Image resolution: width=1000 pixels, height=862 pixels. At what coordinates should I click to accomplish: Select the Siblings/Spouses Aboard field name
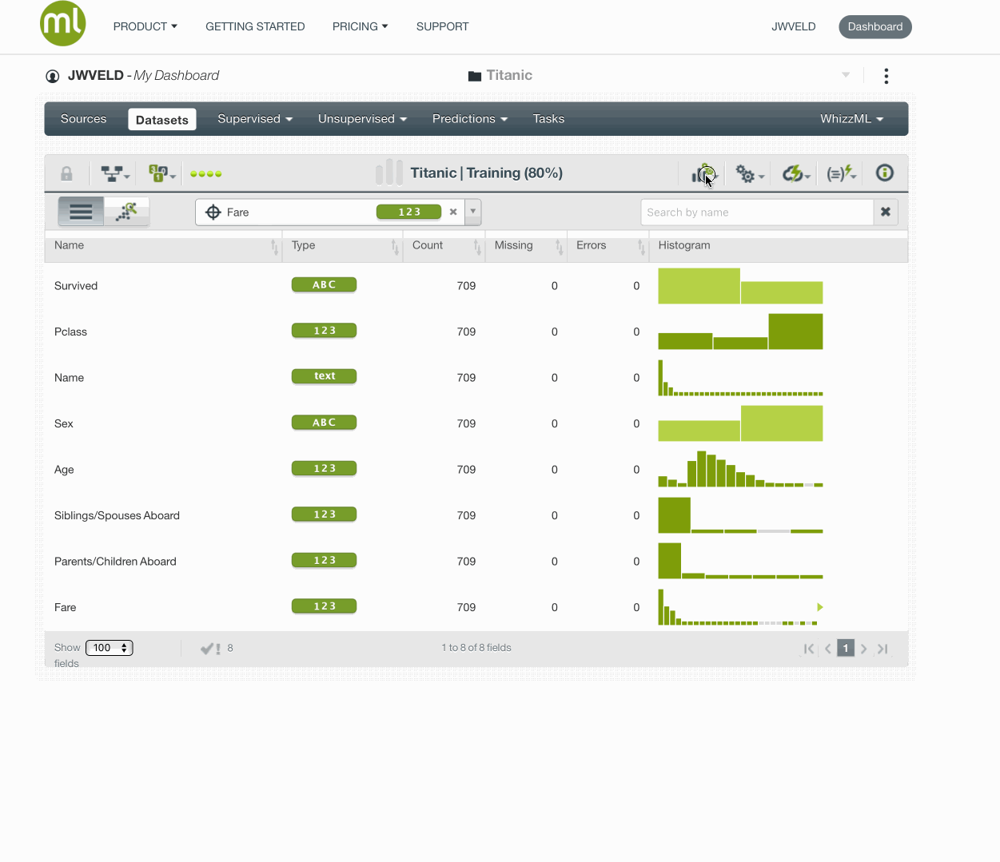click(117, 516)
